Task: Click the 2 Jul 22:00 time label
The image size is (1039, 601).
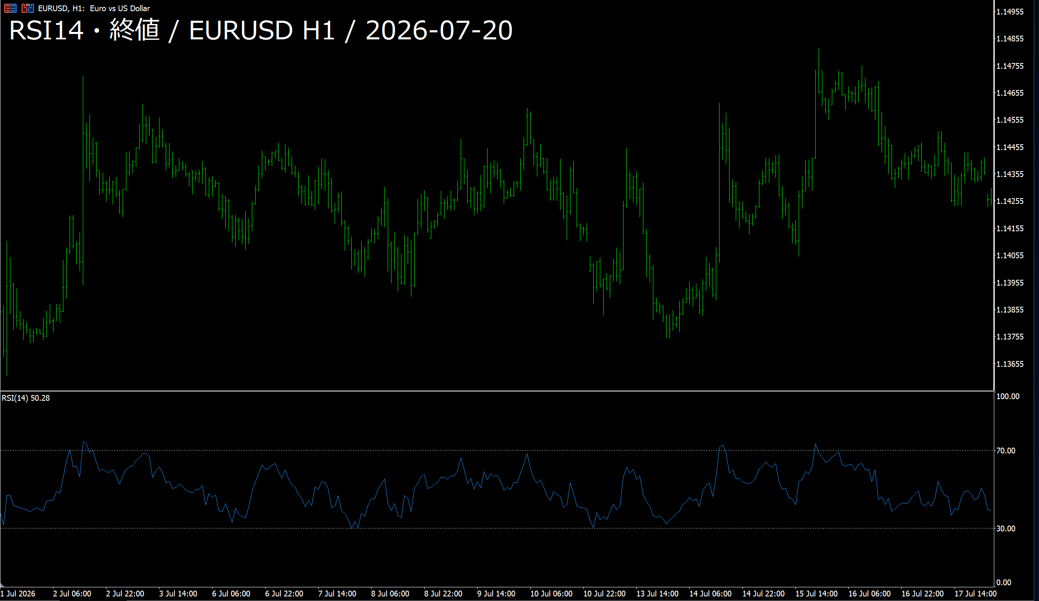Action: (125, 594)
